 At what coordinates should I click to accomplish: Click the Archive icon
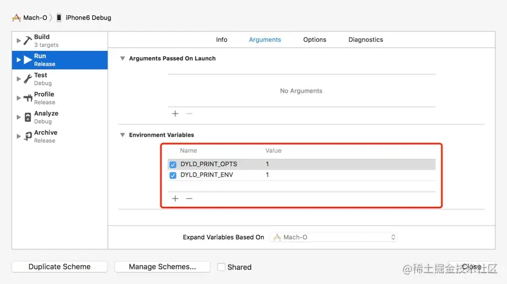click(x=28, y=136)
